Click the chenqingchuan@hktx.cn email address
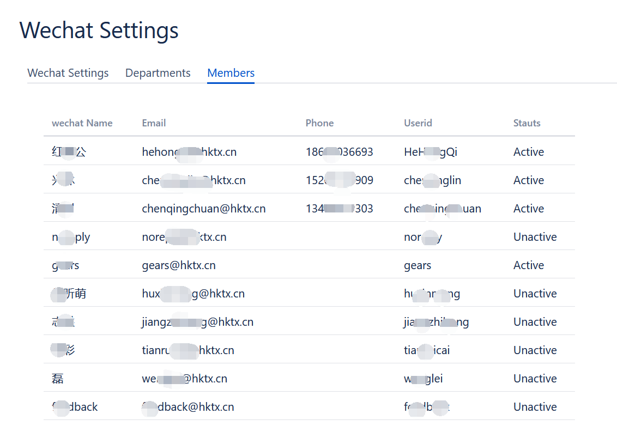Viewport: 617px width, 444px height. click(x=204, y=209)
